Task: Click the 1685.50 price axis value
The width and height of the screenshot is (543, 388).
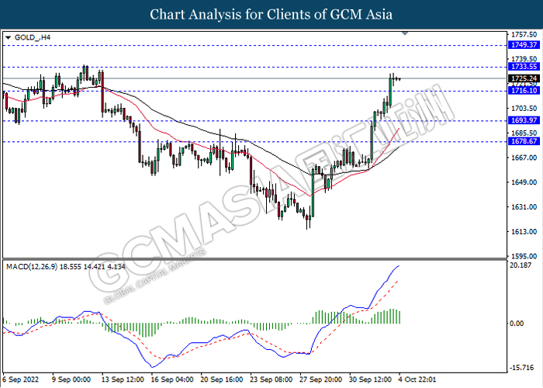Action: coord(524,133)
